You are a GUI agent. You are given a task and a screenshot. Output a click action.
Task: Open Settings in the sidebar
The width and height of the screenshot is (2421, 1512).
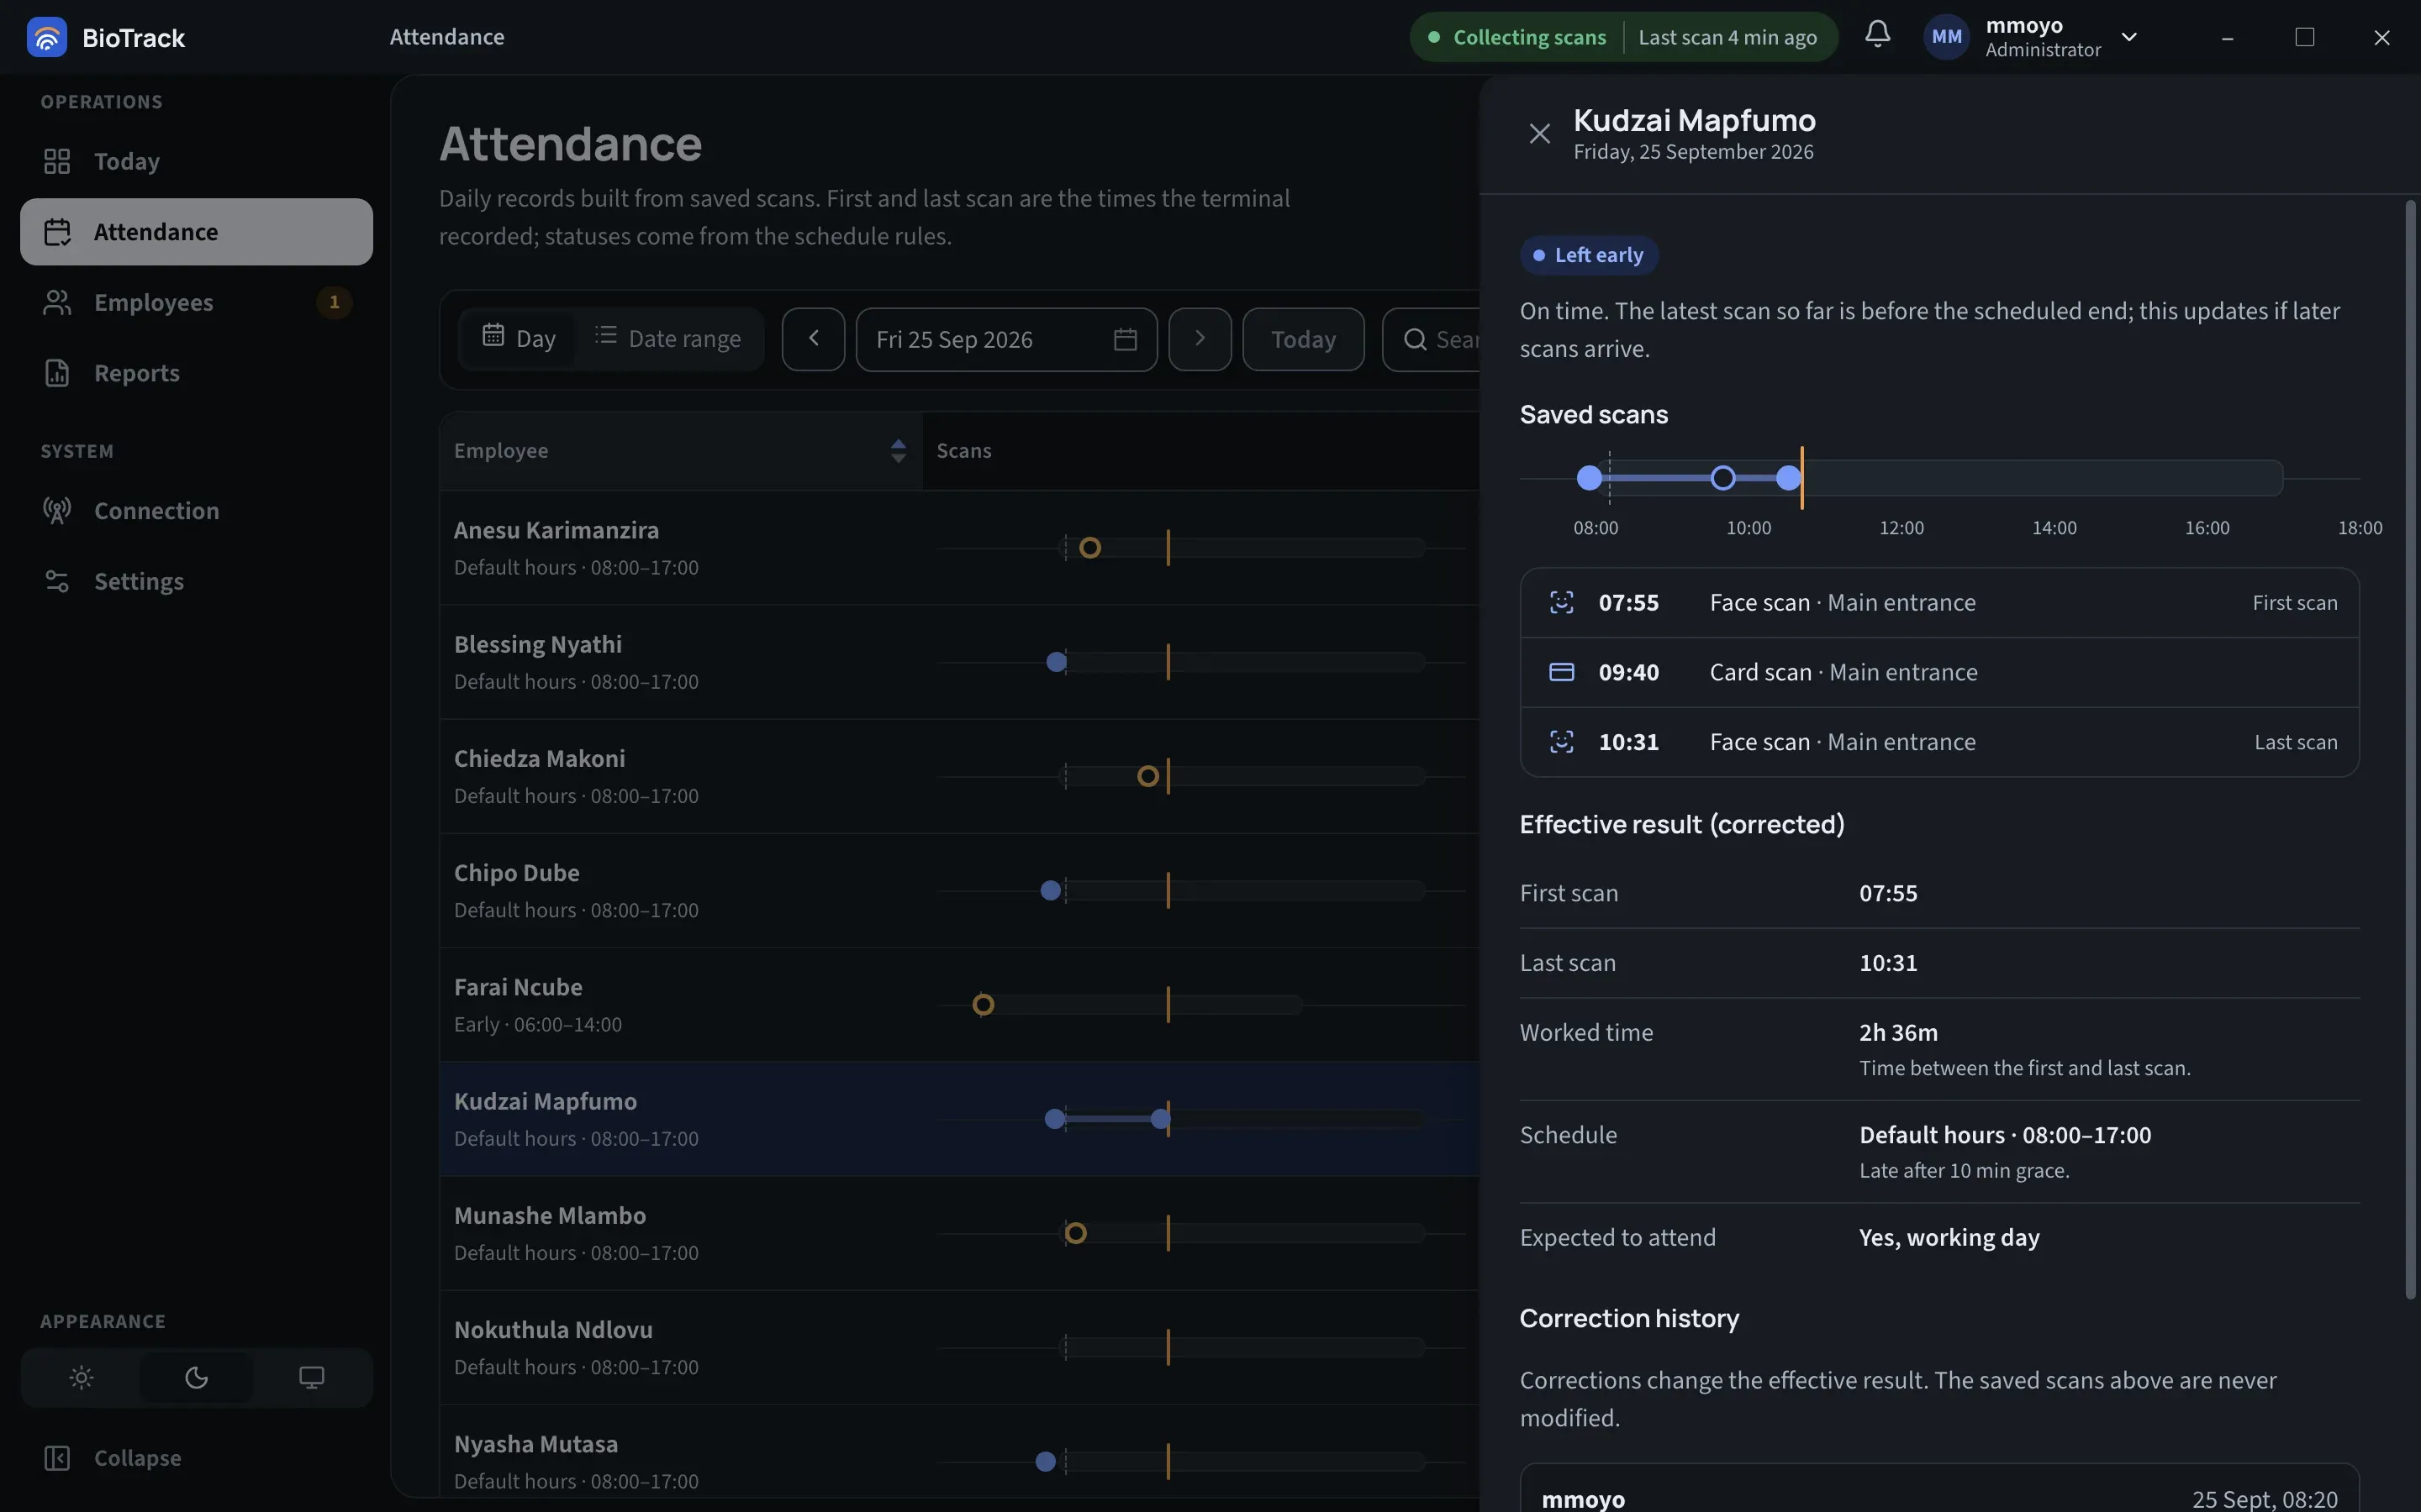(196, 581)
